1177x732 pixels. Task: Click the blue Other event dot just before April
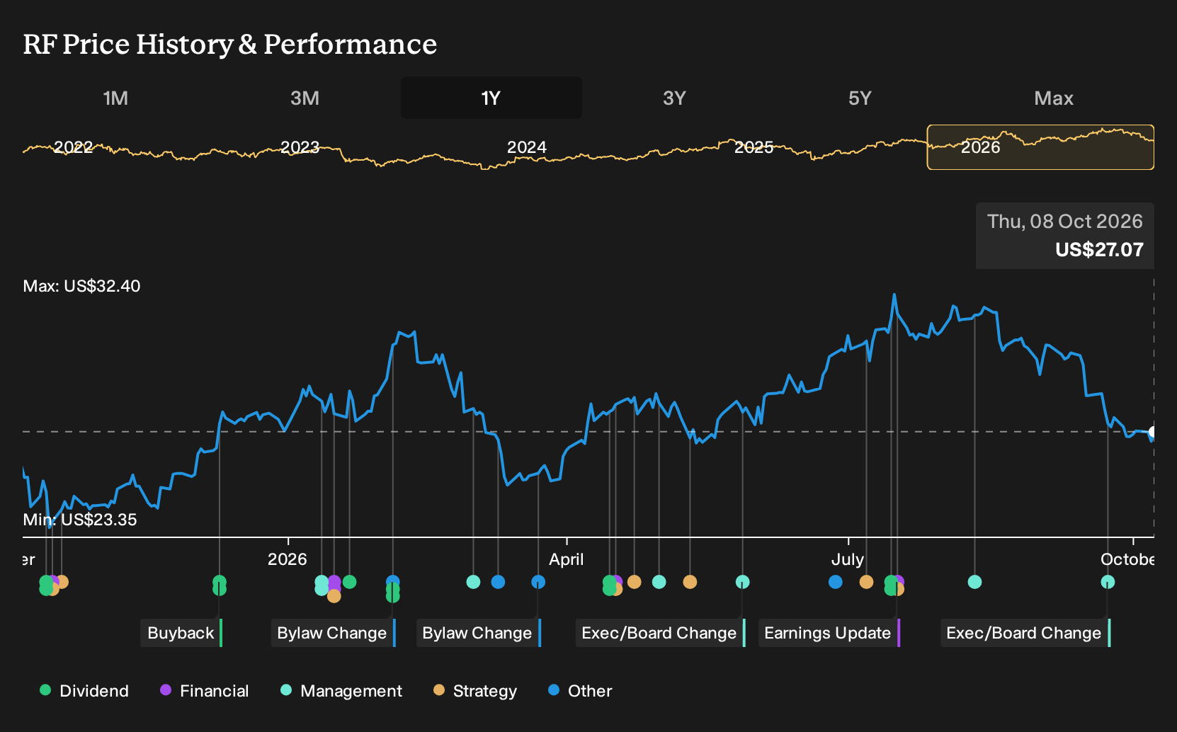pos(538,582)
